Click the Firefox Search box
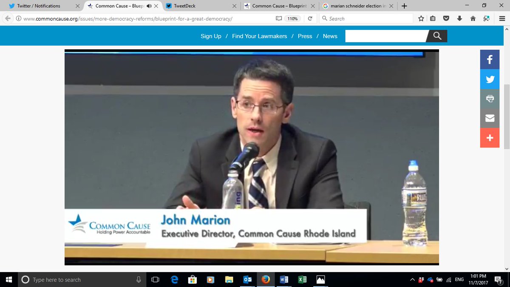The image size is (510, 287). pyautogui.click(x=365, y=19)
